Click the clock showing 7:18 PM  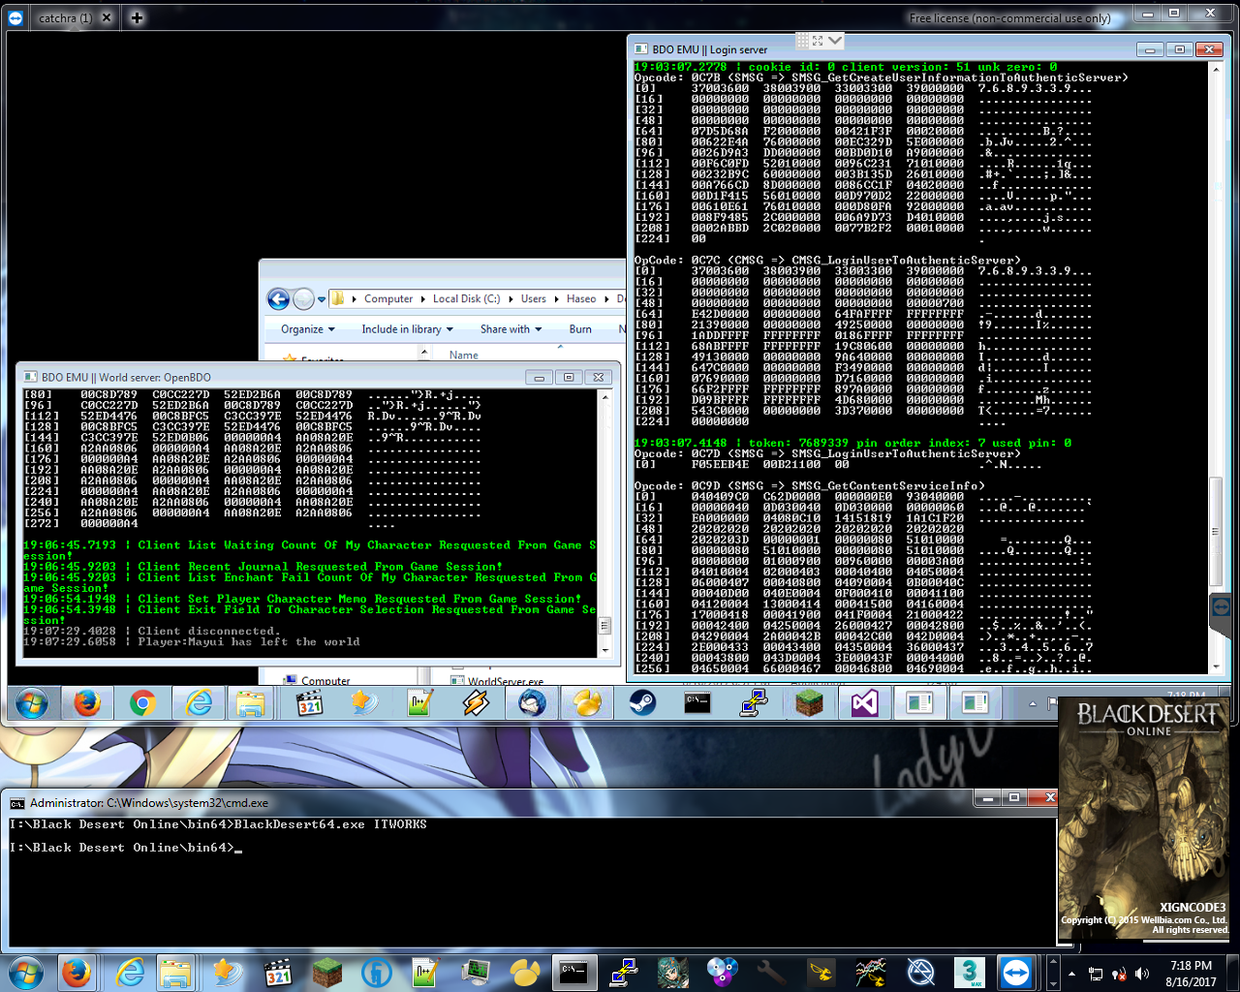[x=1191, y=966]
